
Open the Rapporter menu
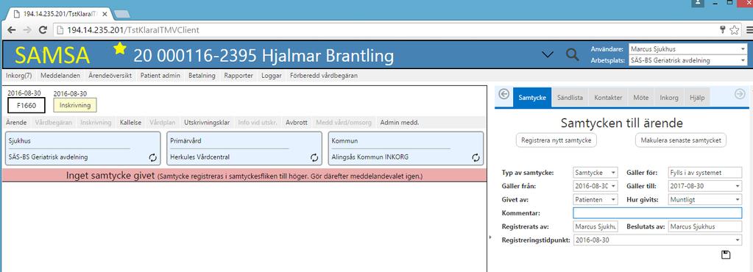pyautogui.click(x=238, y=75)
